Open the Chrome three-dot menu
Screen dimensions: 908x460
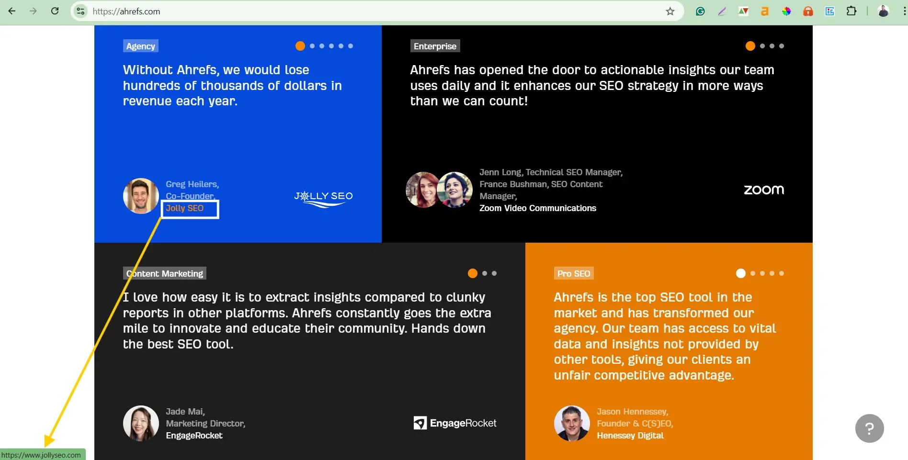904,11
